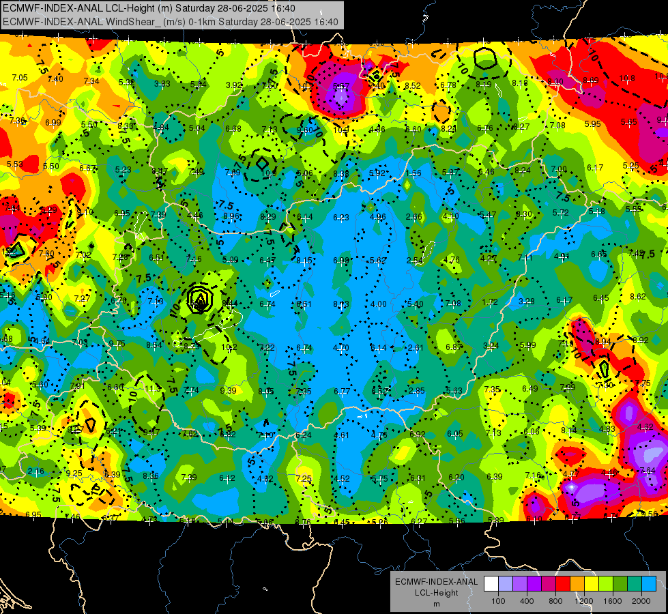Screen dimensions: 668x614
Task: Click the wind shear value 7.25
Action: coord(304,478)
